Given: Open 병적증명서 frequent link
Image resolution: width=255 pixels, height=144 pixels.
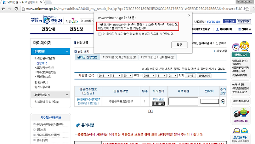Looking at the screenshot, I should coord(42,140).
